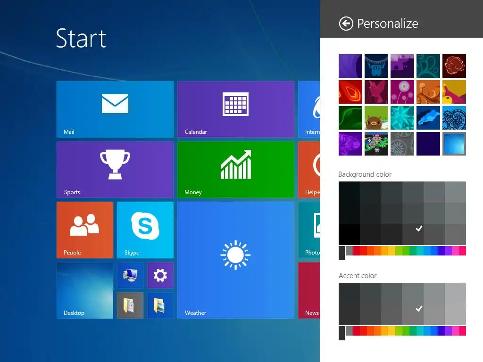Choose the blue feather pattern
Screen dimensions: 483x362
(428, 118)
